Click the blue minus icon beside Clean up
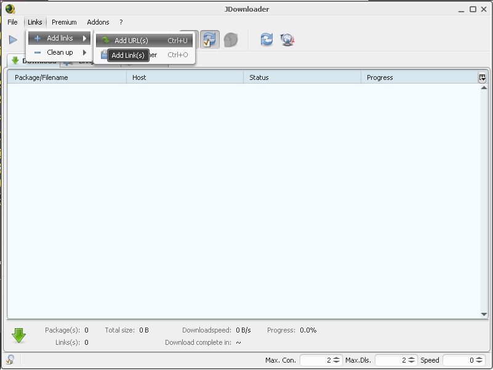493x370 pixels. click(38, 52)
